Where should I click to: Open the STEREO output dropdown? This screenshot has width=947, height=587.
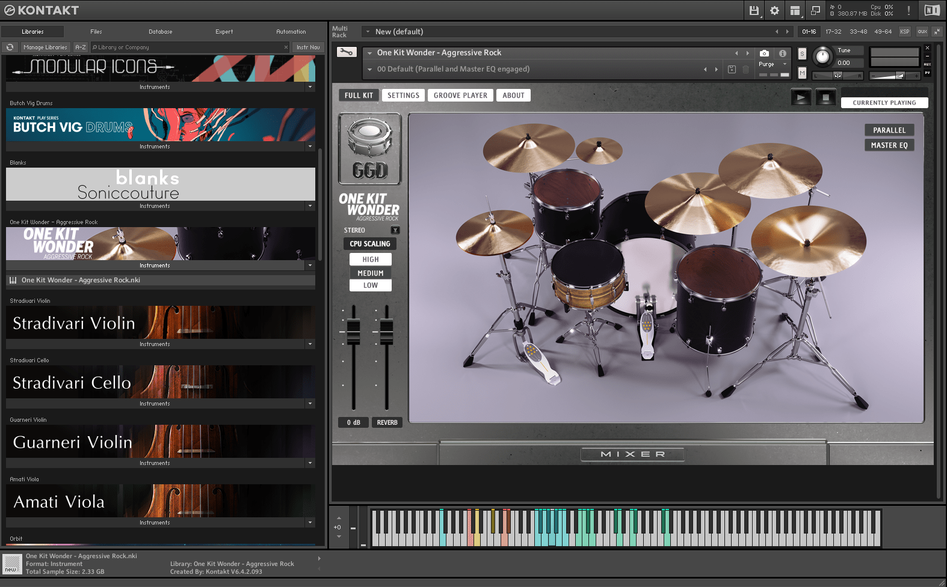[395, 230]
